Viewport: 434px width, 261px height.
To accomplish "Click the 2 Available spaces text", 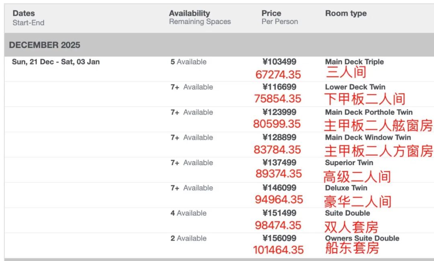I will click(188, 239).
